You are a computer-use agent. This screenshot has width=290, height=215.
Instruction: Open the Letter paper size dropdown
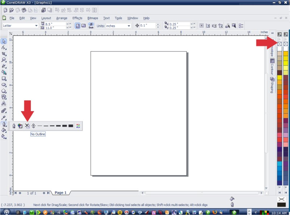[36, 26]
